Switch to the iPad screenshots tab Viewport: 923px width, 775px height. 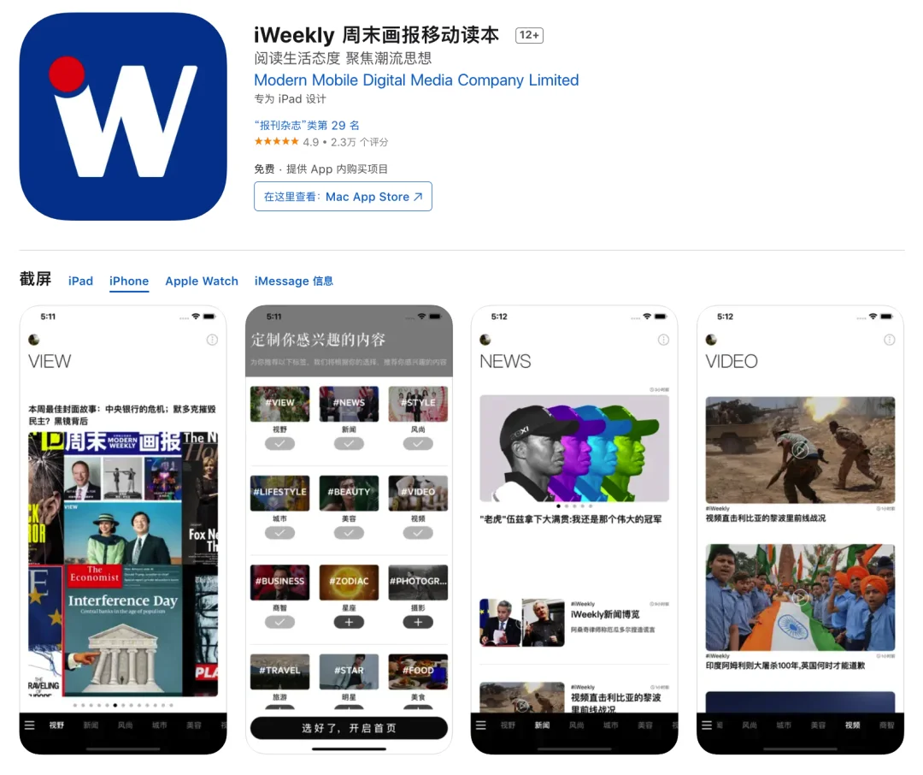point(80,281)
